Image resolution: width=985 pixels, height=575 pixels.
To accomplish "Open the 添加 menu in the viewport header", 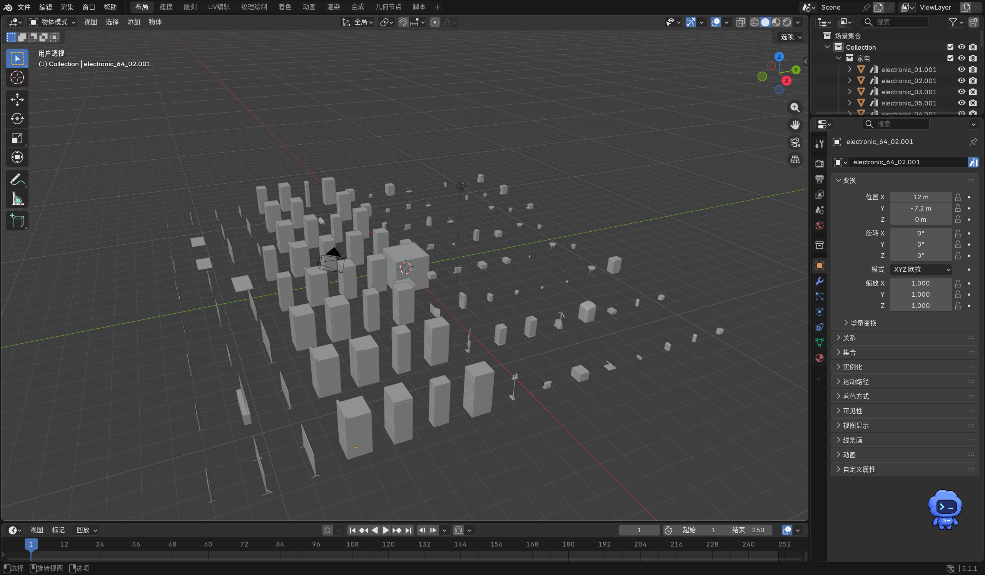I will pos(134,22).
